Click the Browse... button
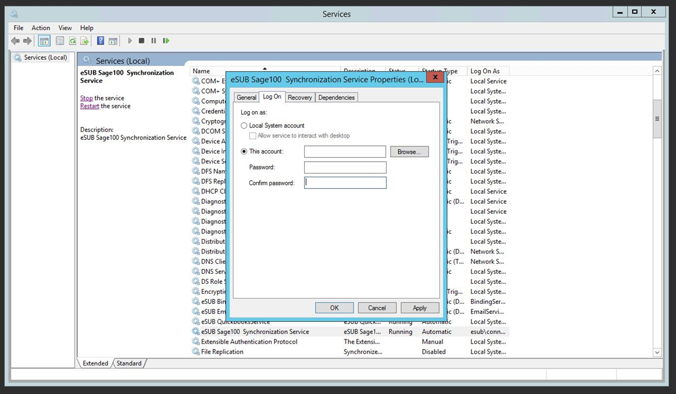The image size is (676, 394). point(409,152)
